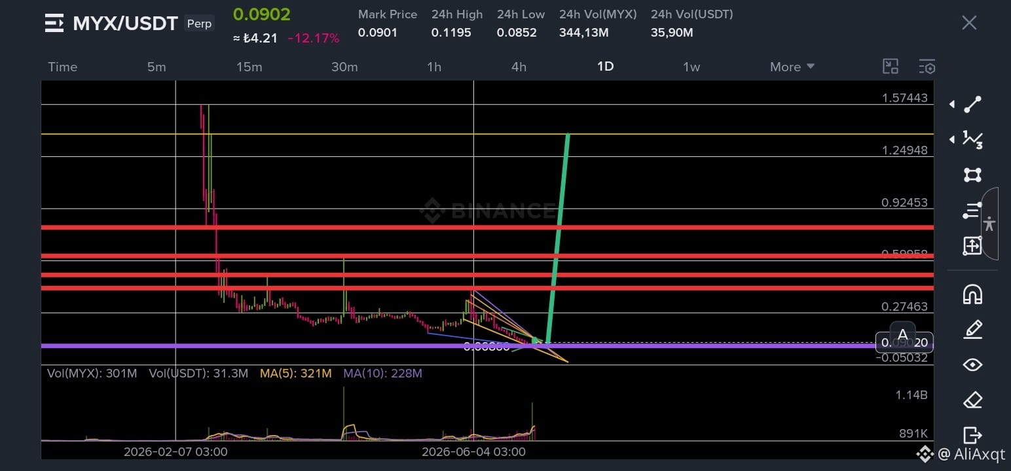Image resolution: width=1011 pixels, height=471 pixels.
Task: Click the A auto-scale button
Action: (x=902, y=335)
